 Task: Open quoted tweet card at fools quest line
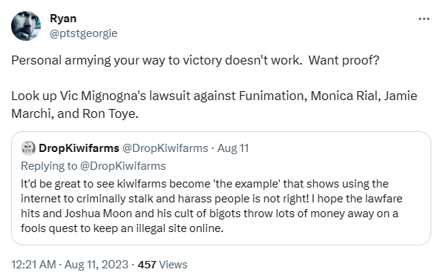tap(122, 228)
